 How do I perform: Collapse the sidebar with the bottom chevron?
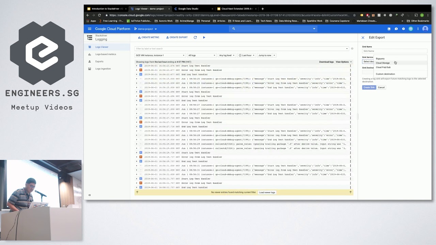click(90, 195)
